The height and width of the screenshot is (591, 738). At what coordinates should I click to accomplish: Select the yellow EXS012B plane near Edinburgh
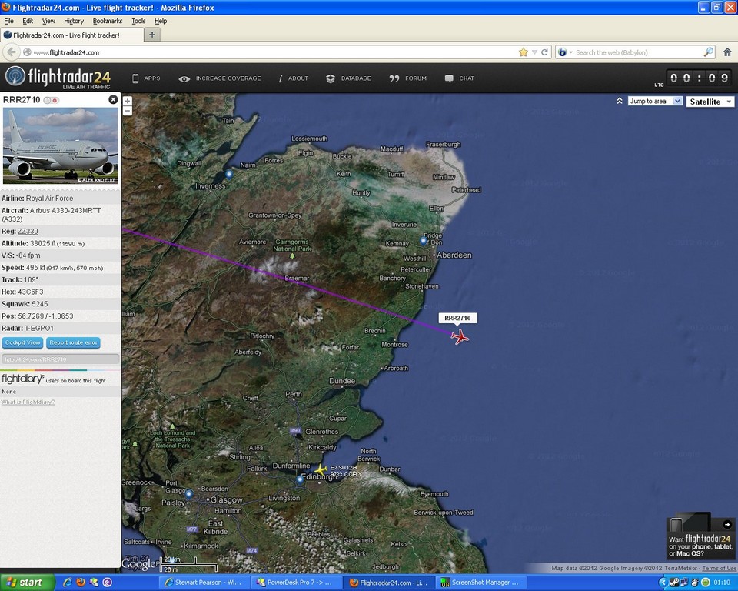click(x=320, y=469)
